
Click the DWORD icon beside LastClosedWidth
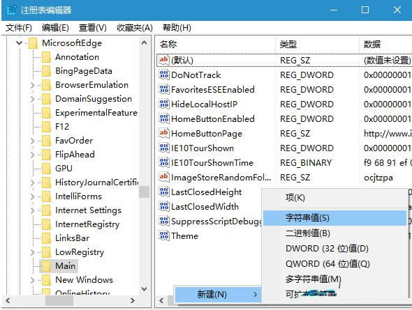pos(163,206)
